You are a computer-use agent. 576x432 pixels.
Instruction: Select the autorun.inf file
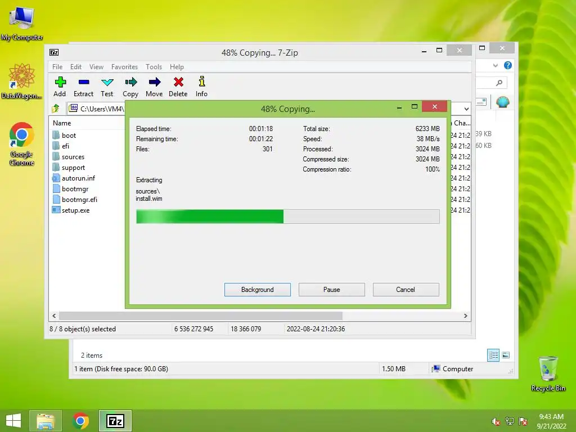click(x=74, y=178)
